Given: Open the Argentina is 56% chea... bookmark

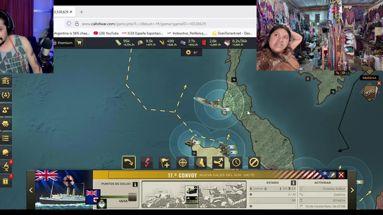Looking at the screenshot, I should pyautogui.click(x=72, y=33).
